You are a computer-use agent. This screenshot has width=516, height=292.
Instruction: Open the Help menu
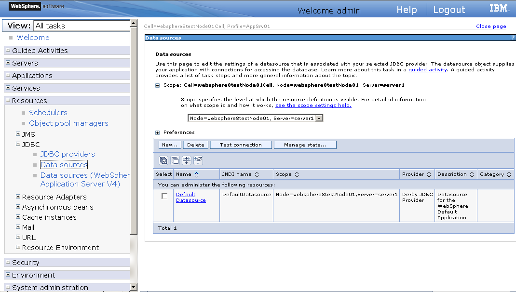pos(407,9)
